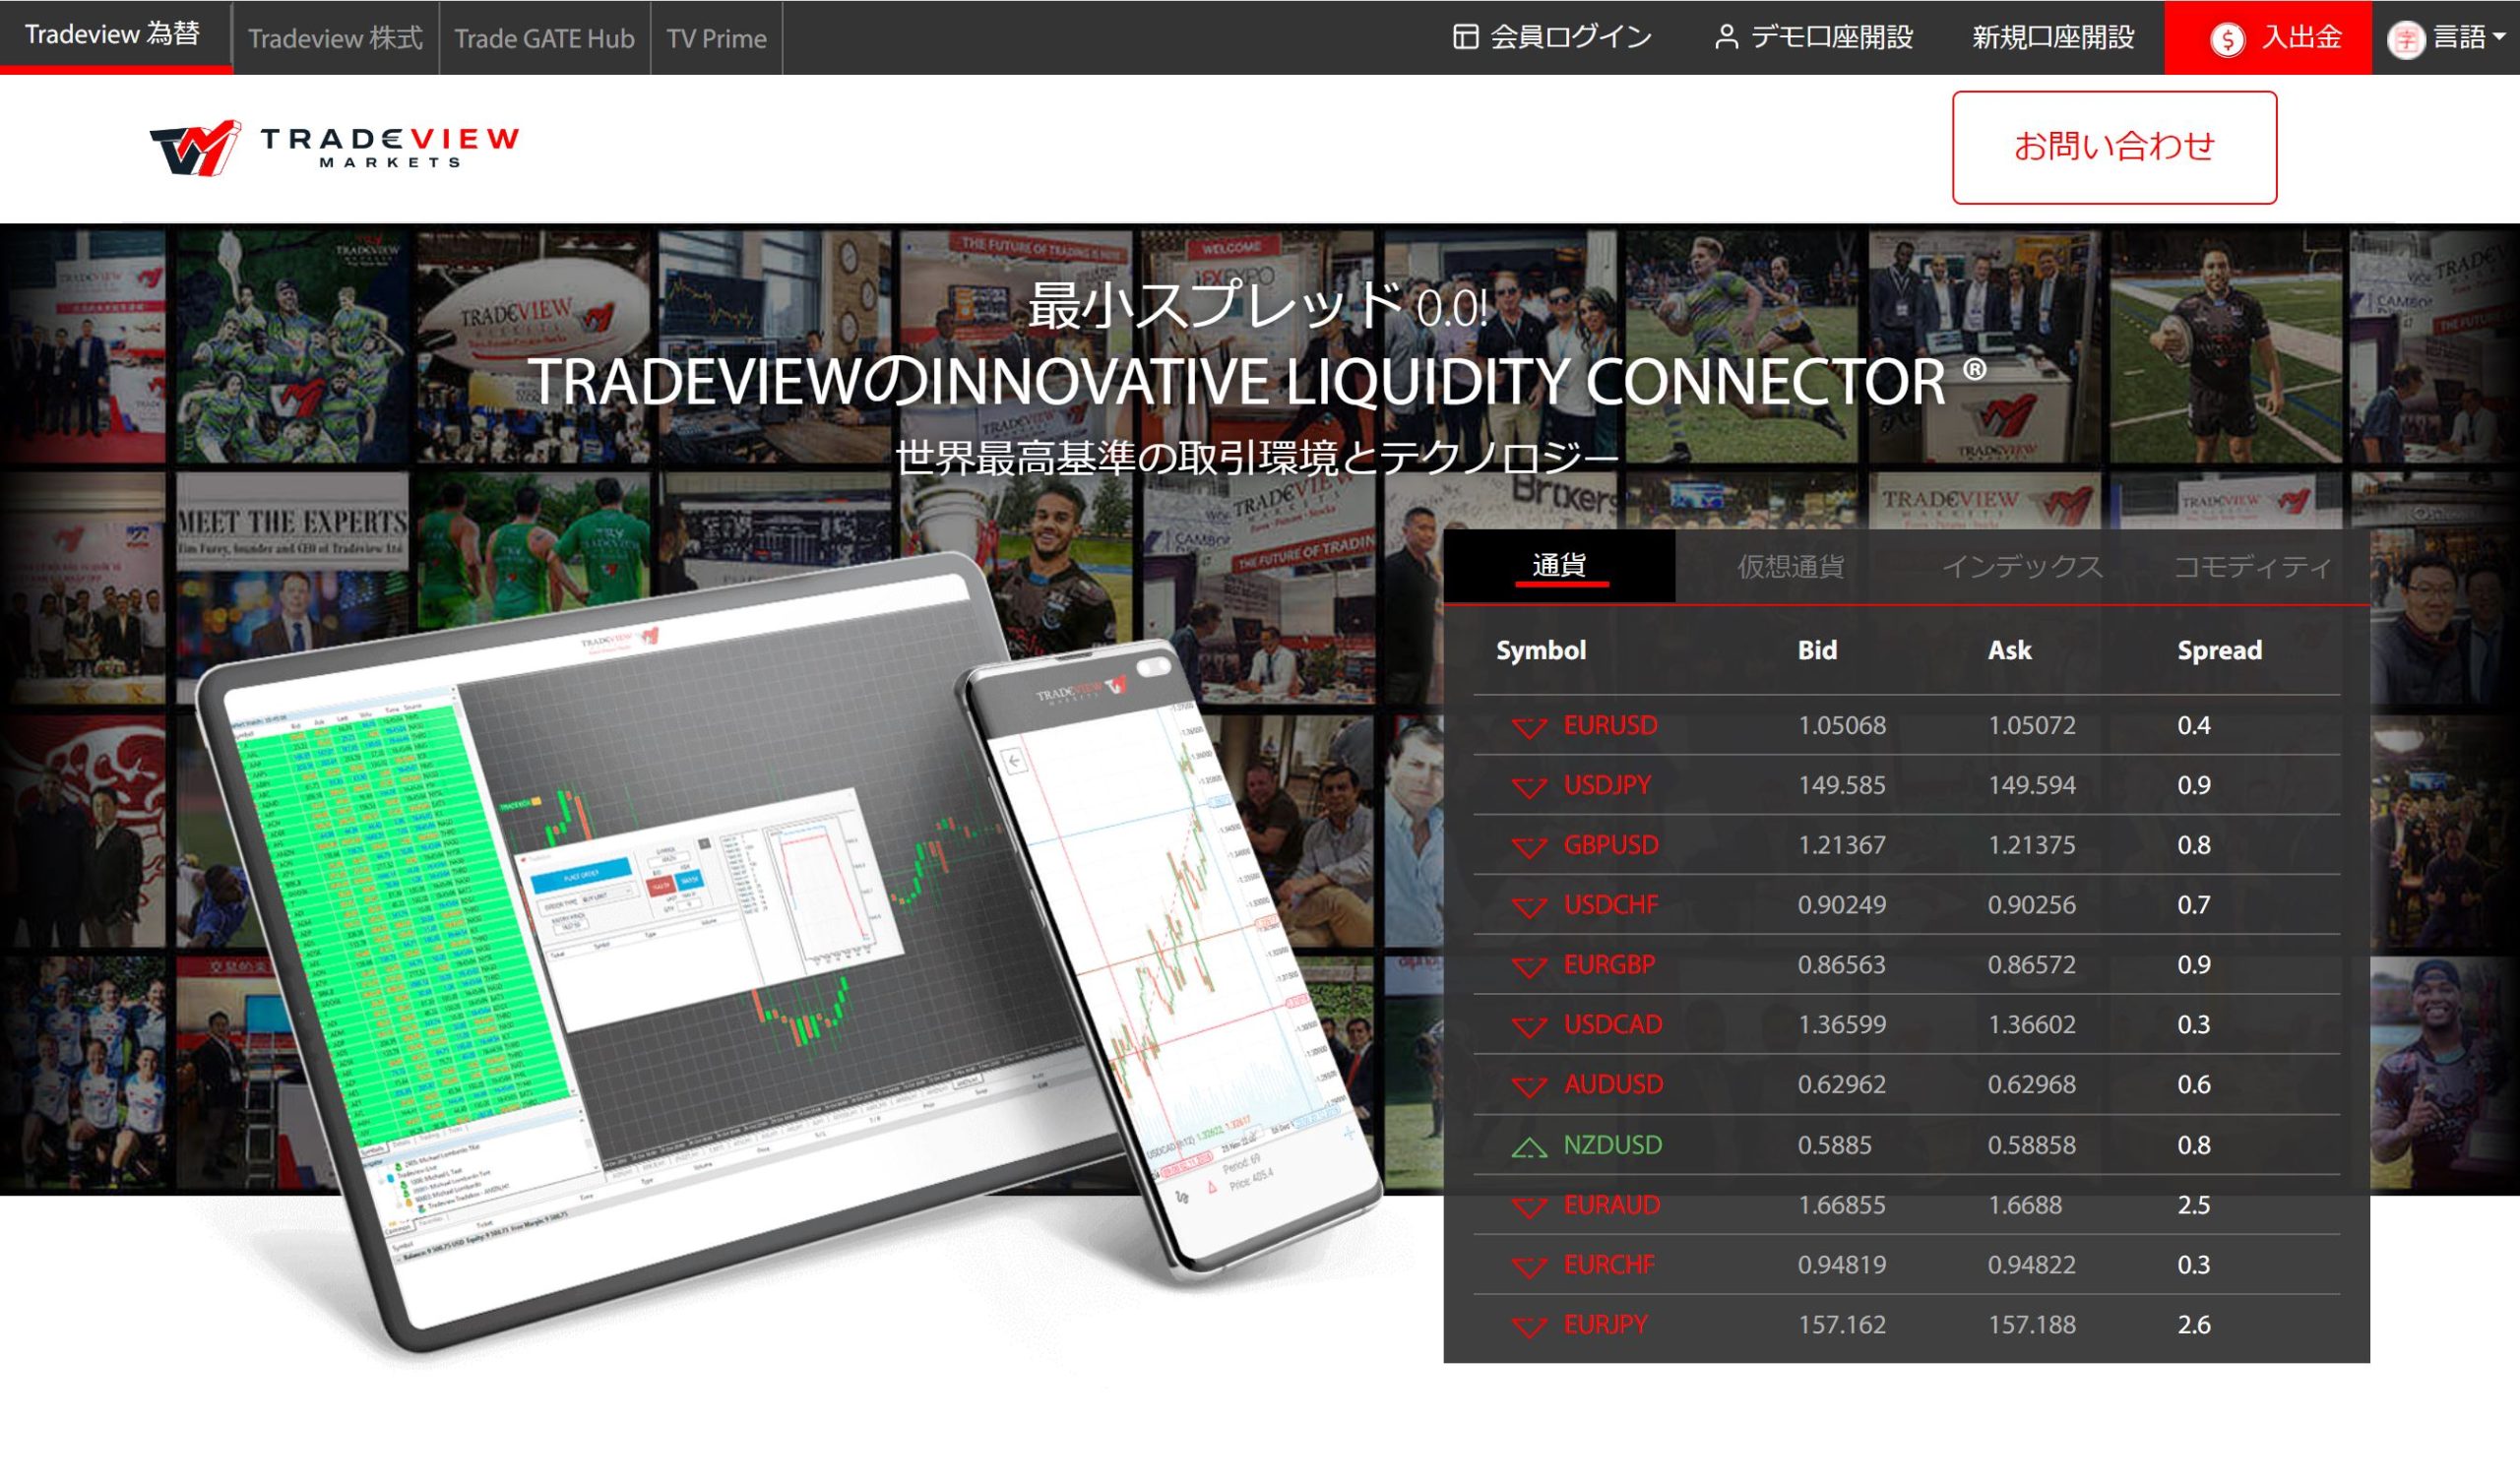The image size is (2520, 1482).
Task: Click the green up arrow beside NZDUSD
Action: point(1529,1146)
